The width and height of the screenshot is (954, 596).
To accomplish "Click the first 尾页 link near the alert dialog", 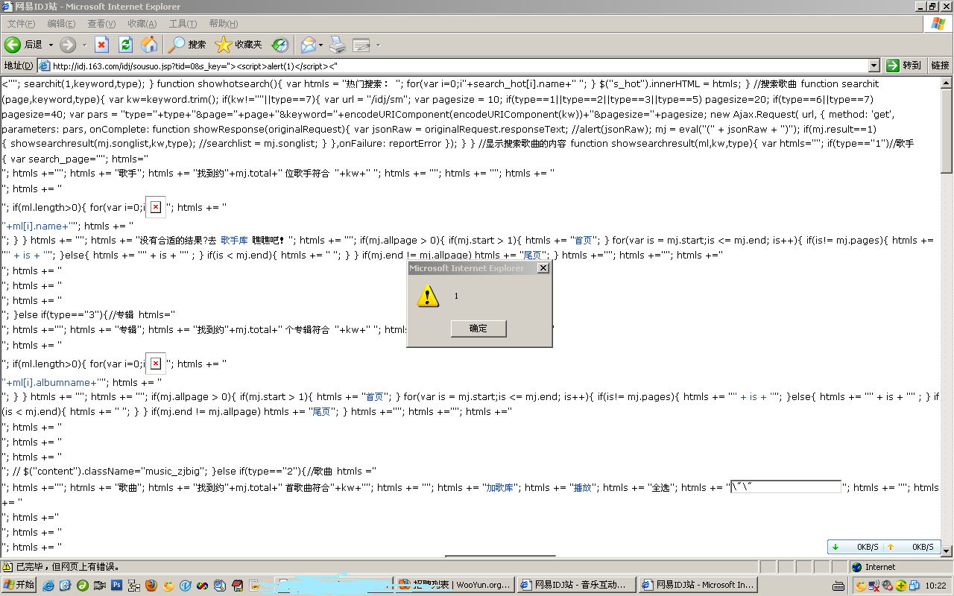I will pyautogui.click(x=534, y=256).
